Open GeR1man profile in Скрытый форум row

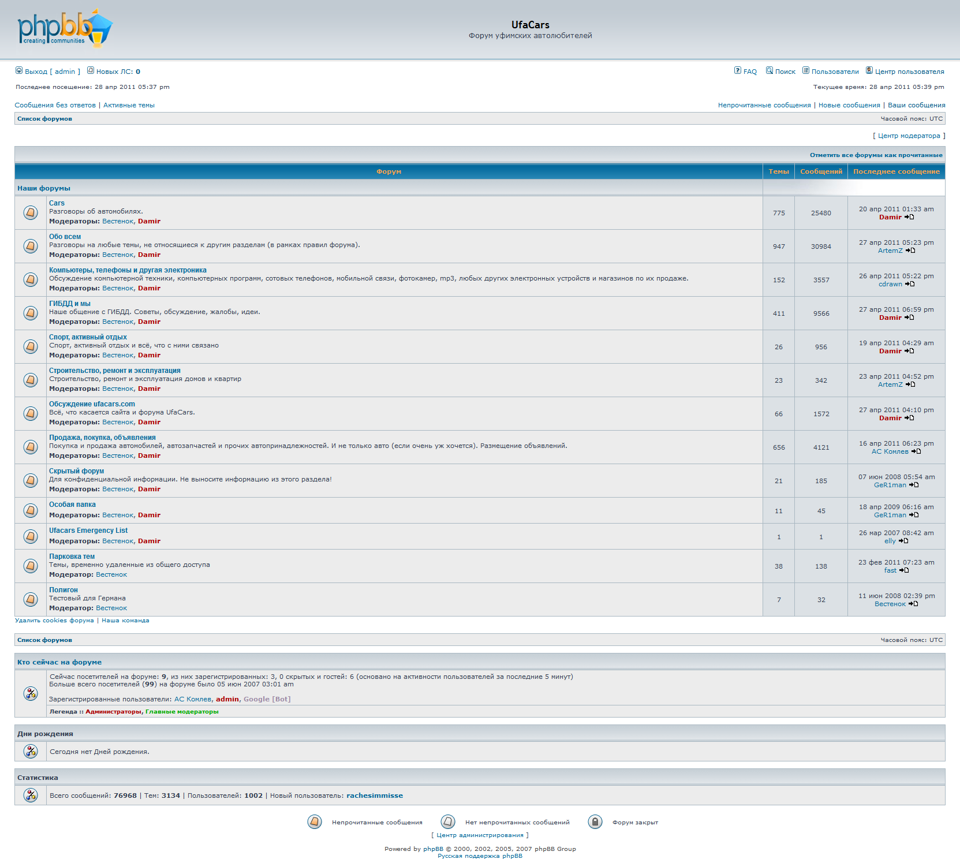click(x=890, y=485)
